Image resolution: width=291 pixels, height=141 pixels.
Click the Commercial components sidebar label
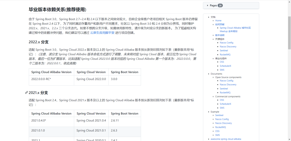pyautogui.click(x=228, y=96)
